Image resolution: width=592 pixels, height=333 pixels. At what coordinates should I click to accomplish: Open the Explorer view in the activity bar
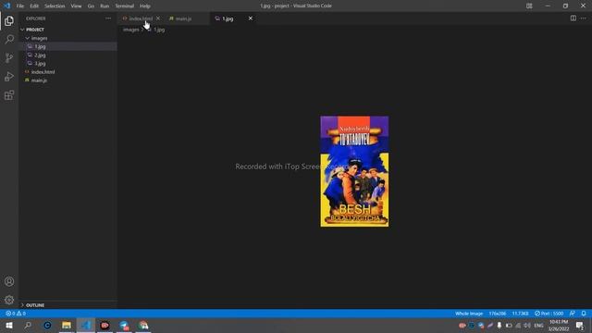coord(9,20)
